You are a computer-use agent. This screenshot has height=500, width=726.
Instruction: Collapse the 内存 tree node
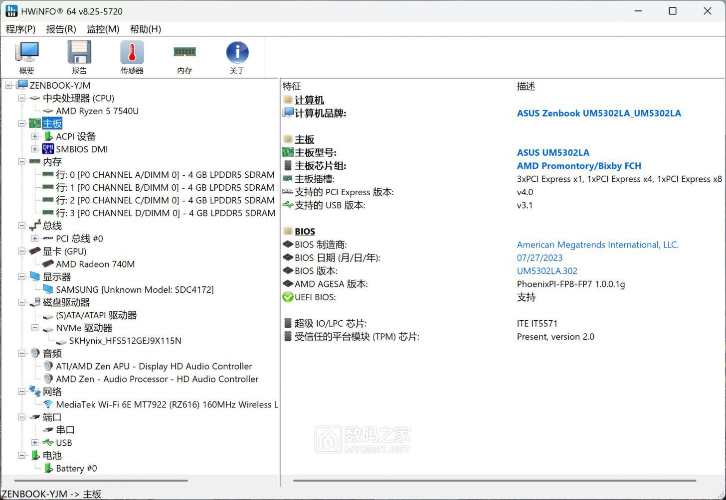click(22, 162)
